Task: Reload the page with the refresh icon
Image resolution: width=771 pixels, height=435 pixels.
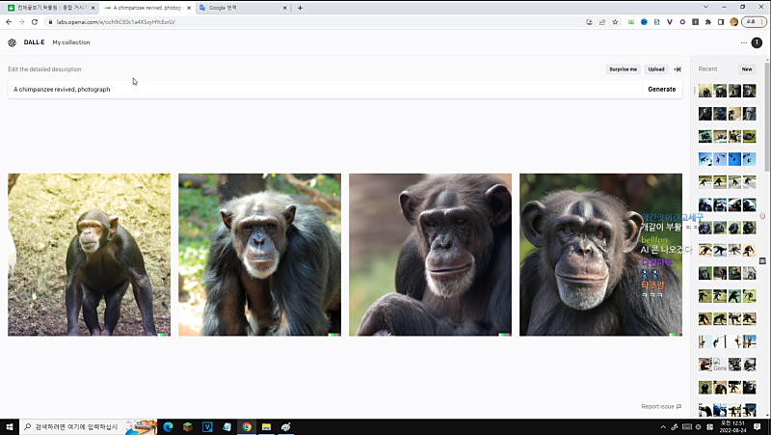Action: tap(35, 21)
